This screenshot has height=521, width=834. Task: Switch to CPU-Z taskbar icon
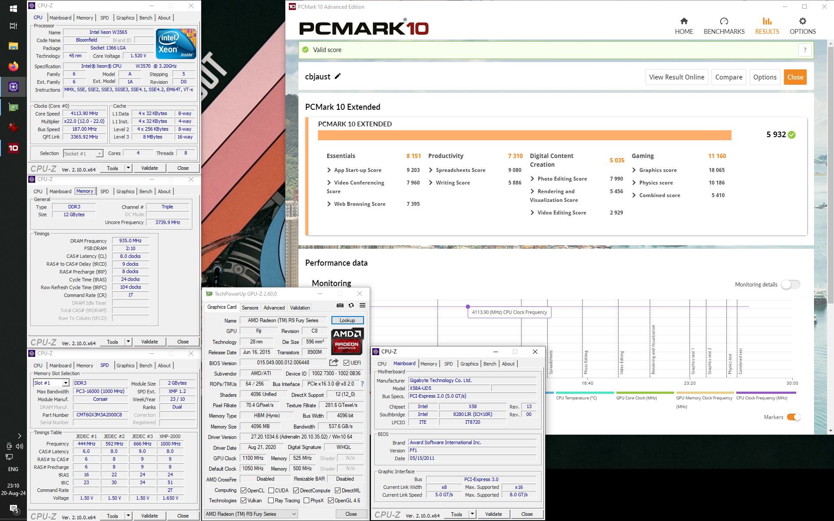click(x=13, y=87)
